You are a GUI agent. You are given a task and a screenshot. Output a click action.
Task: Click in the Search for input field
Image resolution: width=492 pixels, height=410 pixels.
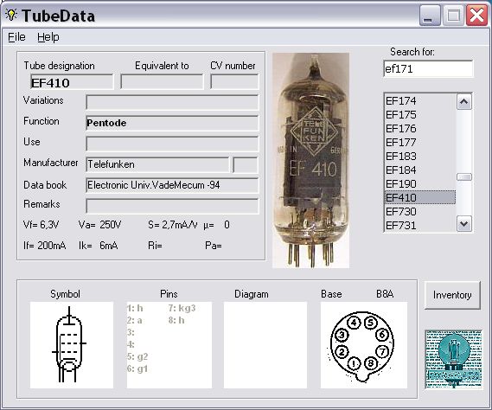pos(428,68)
